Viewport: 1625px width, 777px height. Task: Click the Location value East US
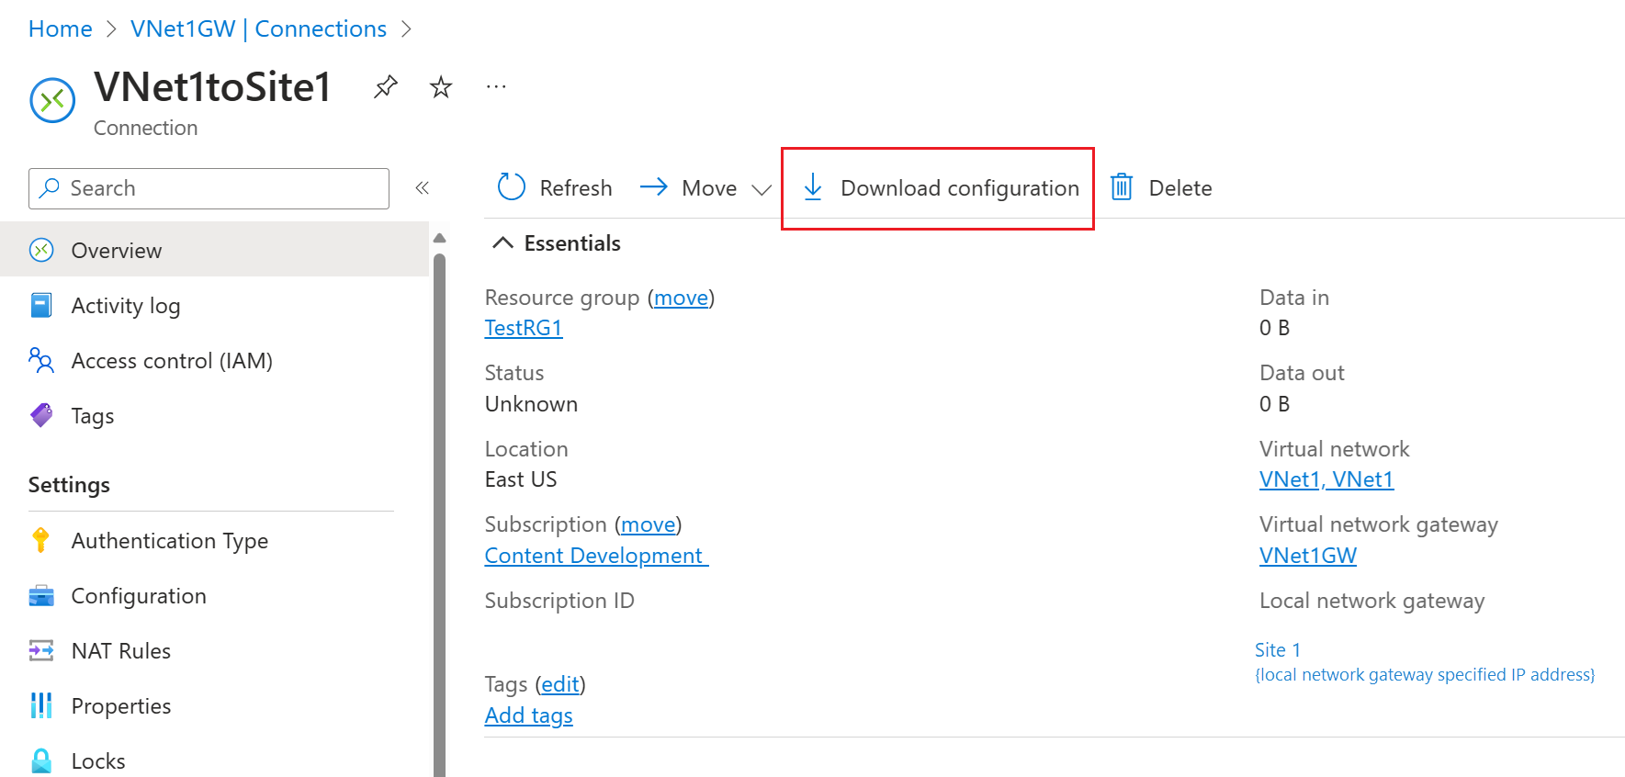click(521, 479)
